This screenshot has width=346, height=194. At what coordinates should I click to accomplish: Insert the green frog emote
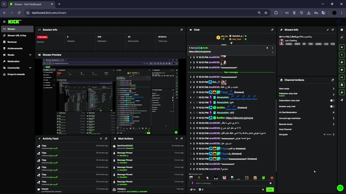pos(263,178)
